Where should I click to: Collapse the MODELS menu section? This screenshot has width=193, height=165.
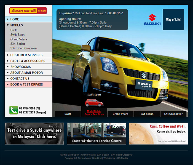[28, 25]
